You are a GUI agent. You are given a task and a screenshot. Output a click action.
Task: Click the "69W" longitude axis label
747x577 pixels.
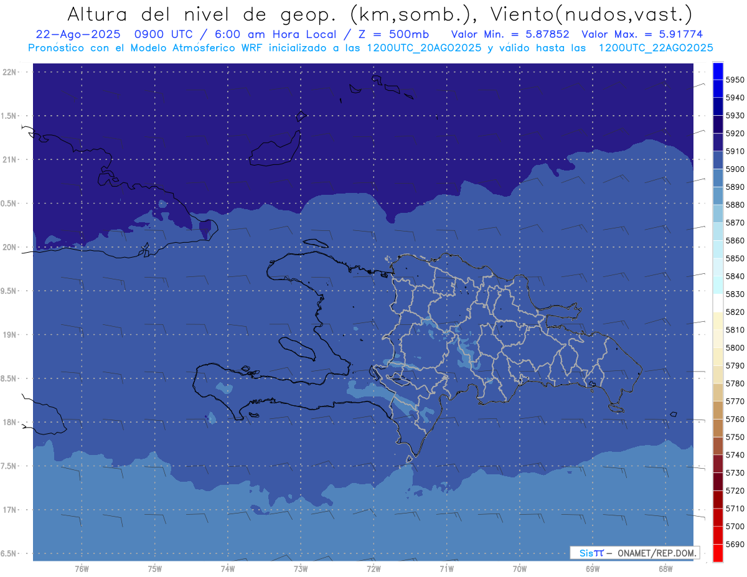click(592, 570)
